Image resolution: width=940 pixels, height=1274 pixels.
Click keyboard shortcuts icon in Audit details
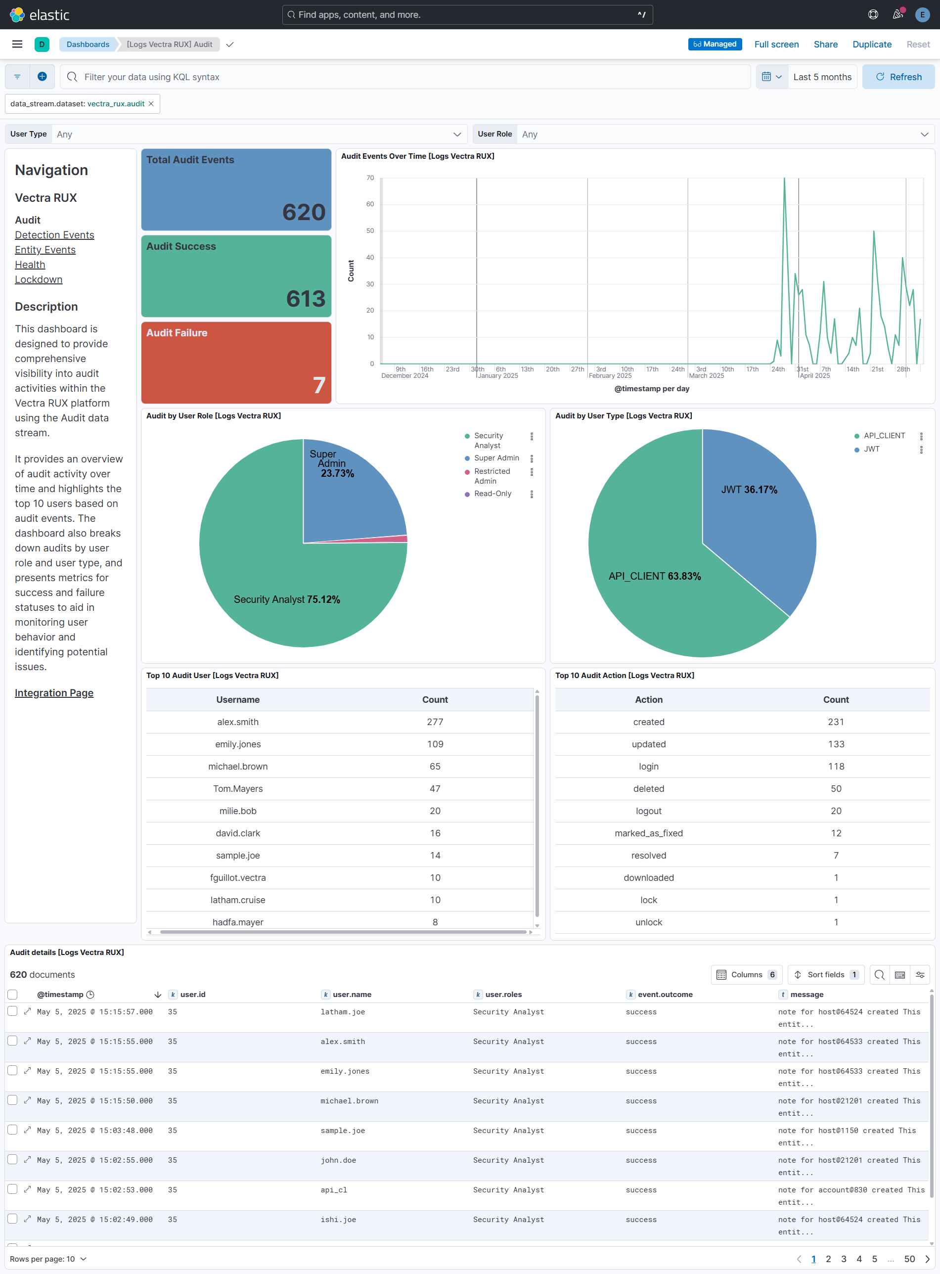click(x=899, y=975)
